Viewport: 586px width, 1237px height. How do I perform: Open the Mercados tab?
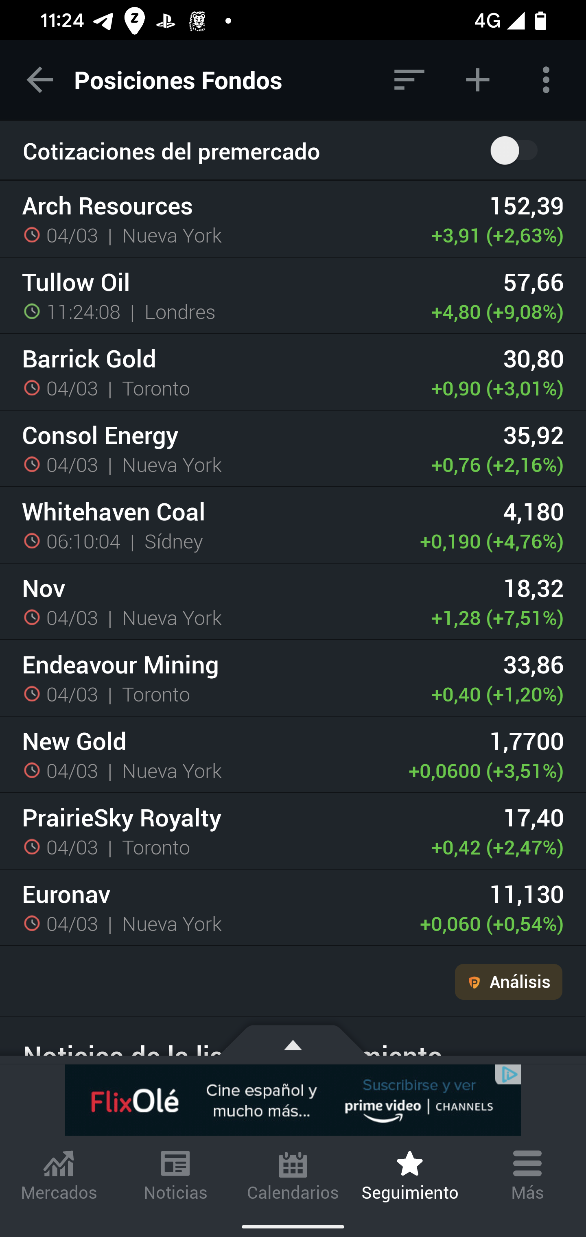pyautogui.click(x=59, y=1176)
